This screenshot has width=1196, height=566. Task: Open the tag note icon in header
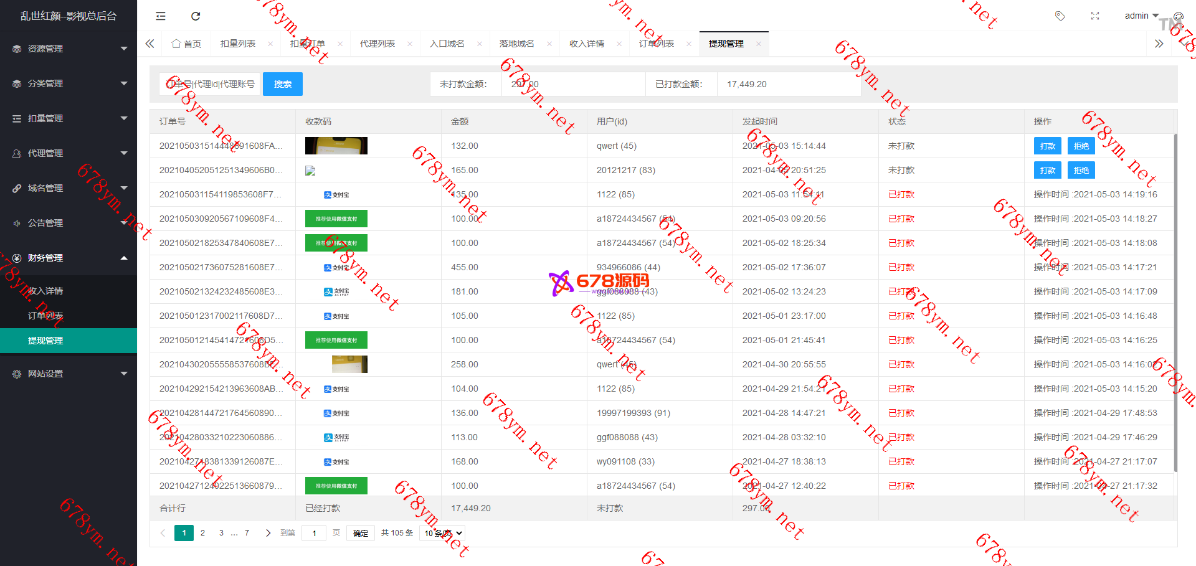(x=1060, y=16)
